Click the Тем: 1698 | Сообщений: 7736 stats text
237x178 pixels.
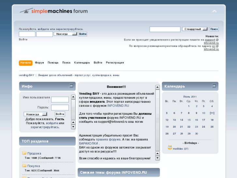(x=43, y=158)
